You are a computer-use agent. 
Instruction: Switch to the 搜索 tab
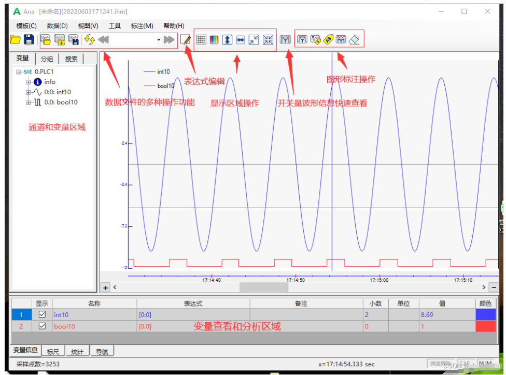72,59
